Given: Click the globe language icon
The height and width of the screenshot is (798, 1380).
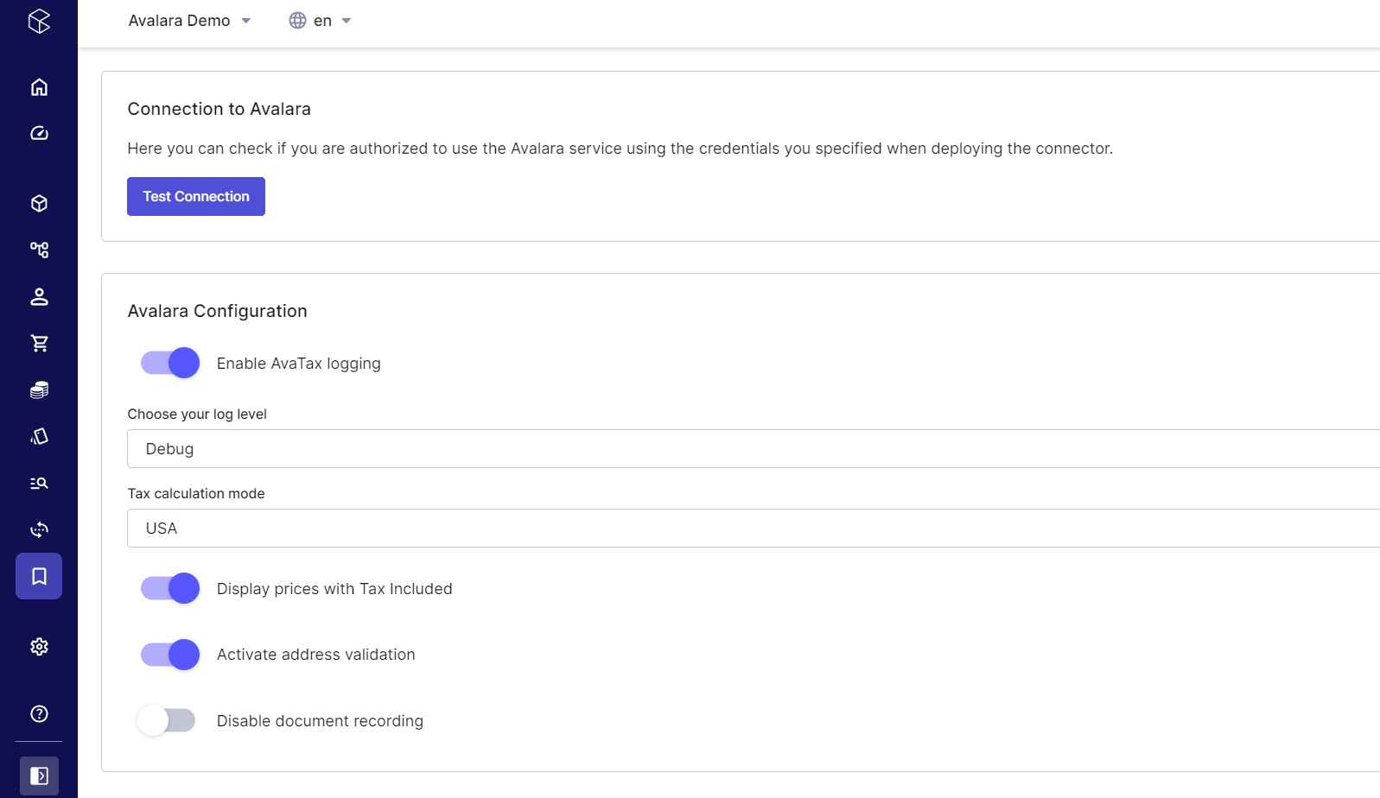Looking at the screenshot, I should 297,21.
